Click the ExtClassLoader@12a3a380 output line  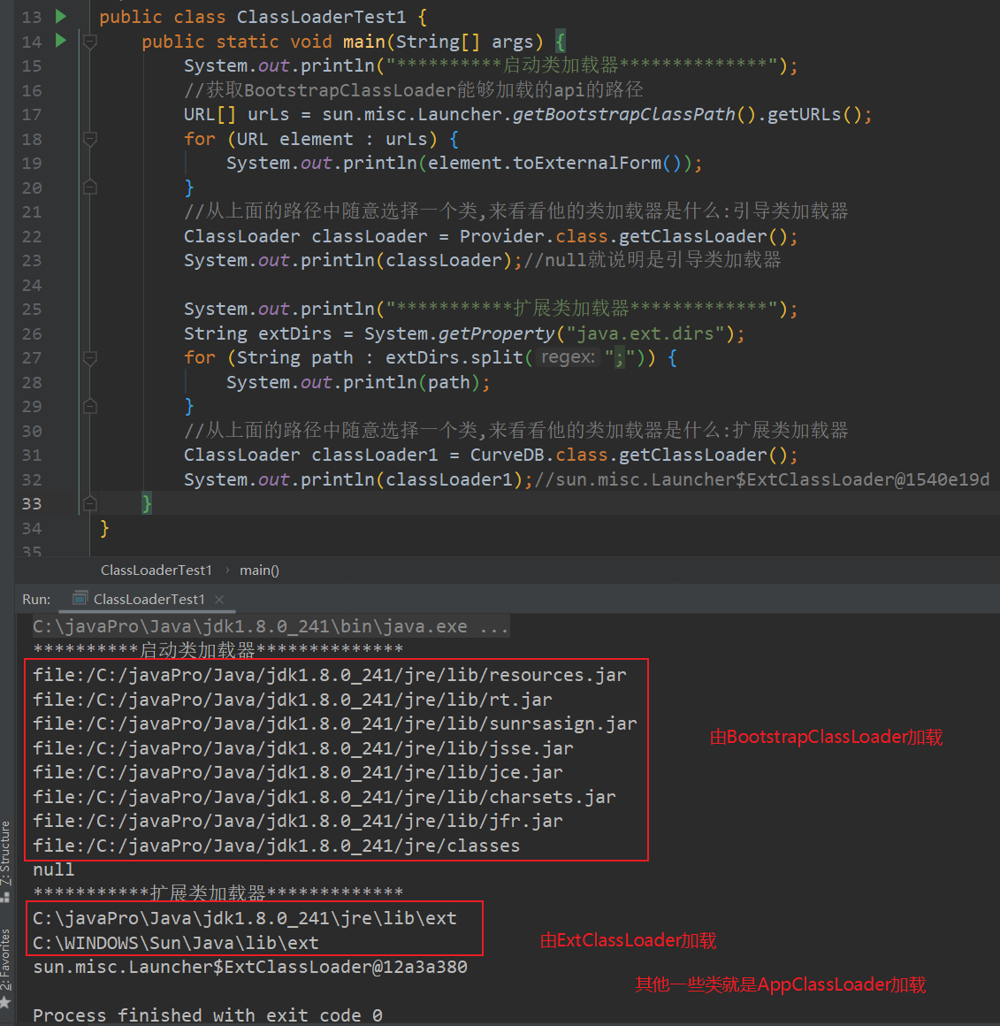[x=250, y=967]
